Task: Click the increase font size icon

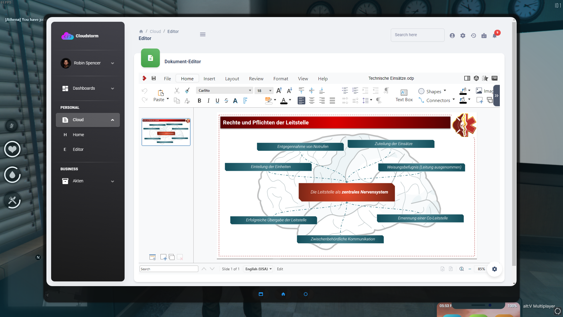Action: [x=279, y=91]
